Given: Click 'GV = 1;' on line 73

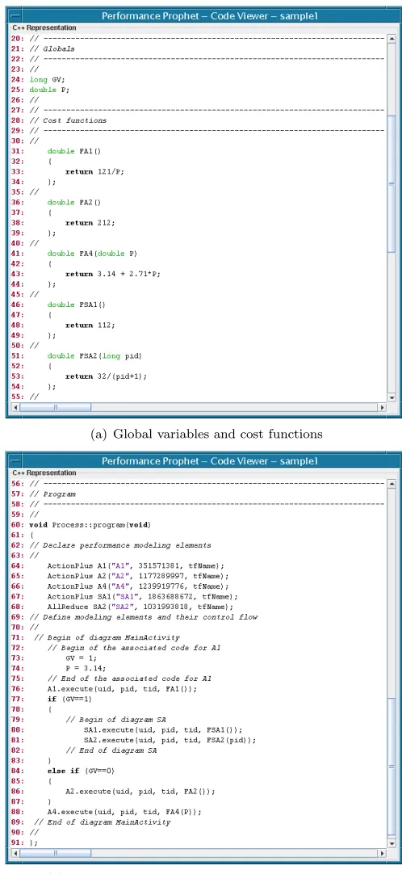Looking at the screenshot, I should 82,658.
